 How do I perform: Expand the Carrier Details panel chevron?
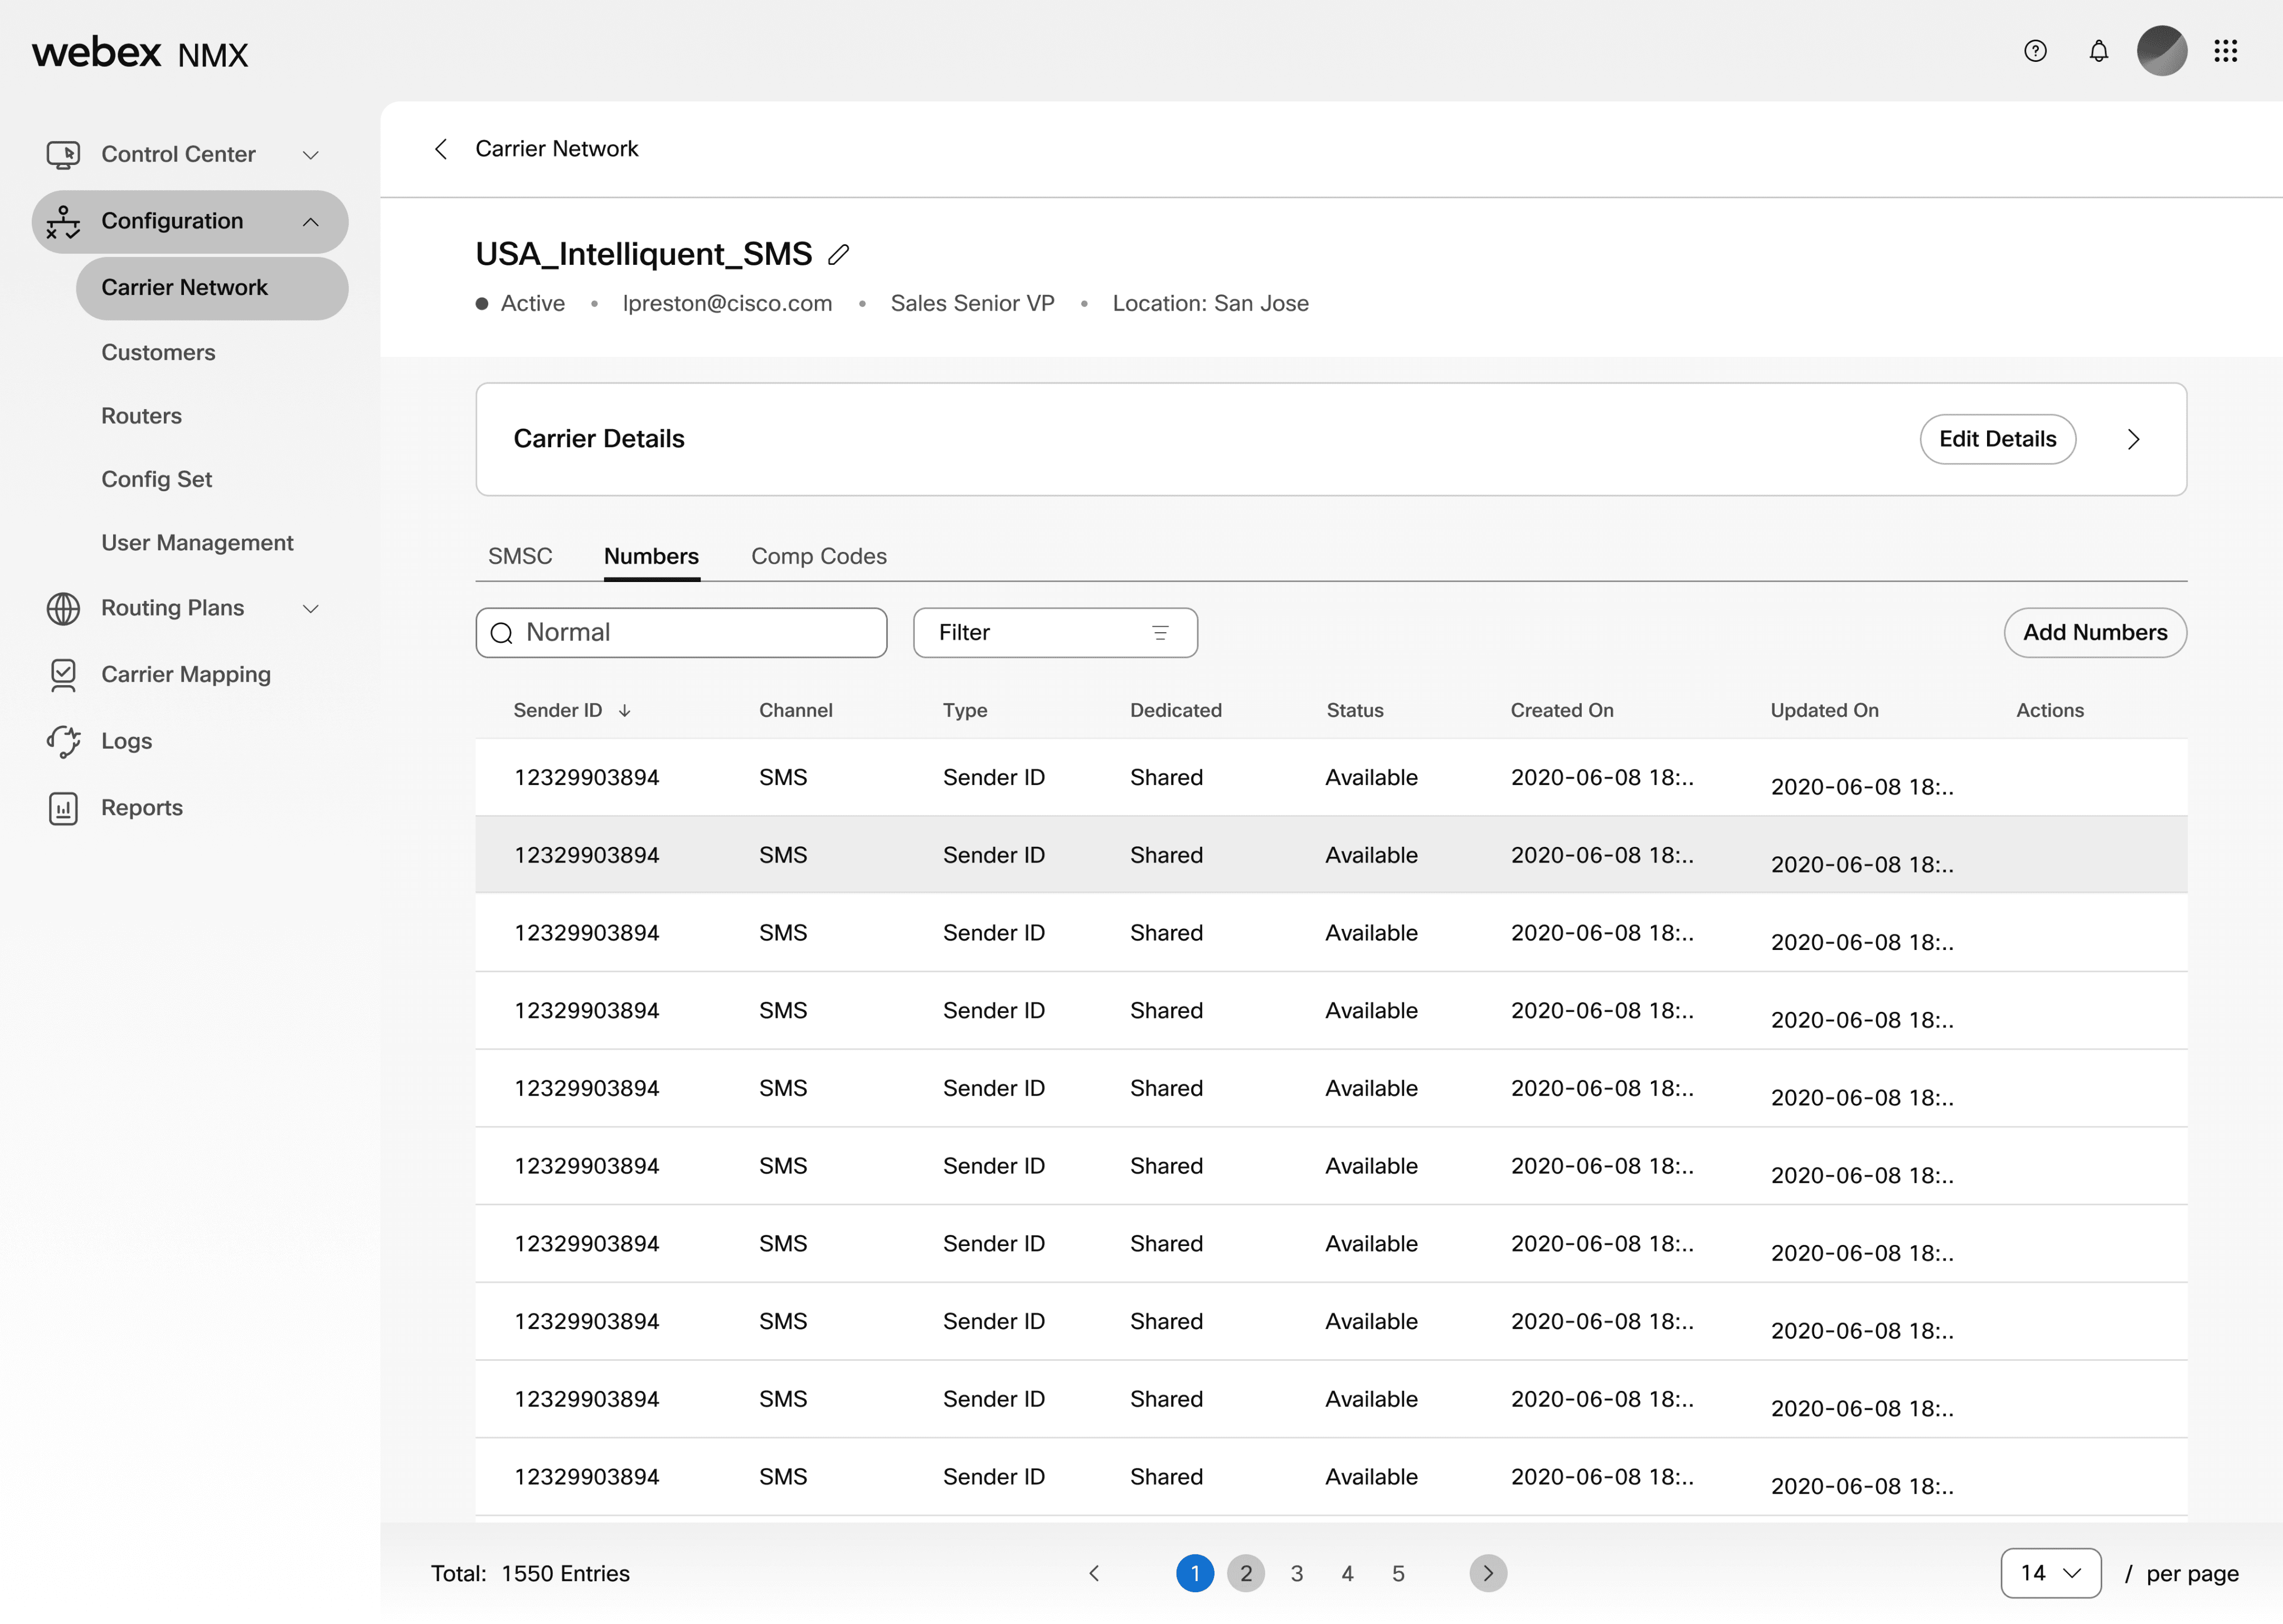pyautogui.click(x=2134, y=440)
